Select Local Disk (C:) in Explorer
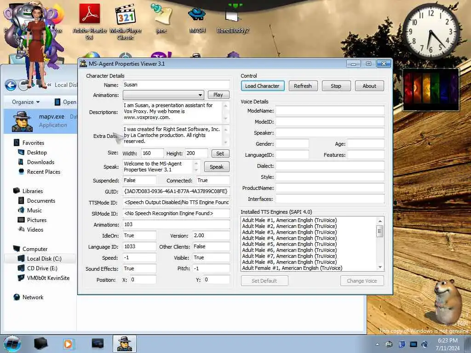 [40, 258]
